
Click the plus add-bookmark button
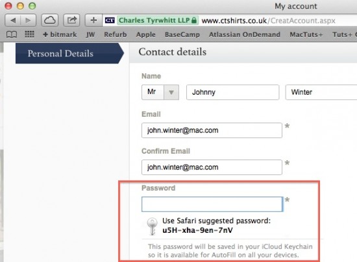tap(93, 21)
